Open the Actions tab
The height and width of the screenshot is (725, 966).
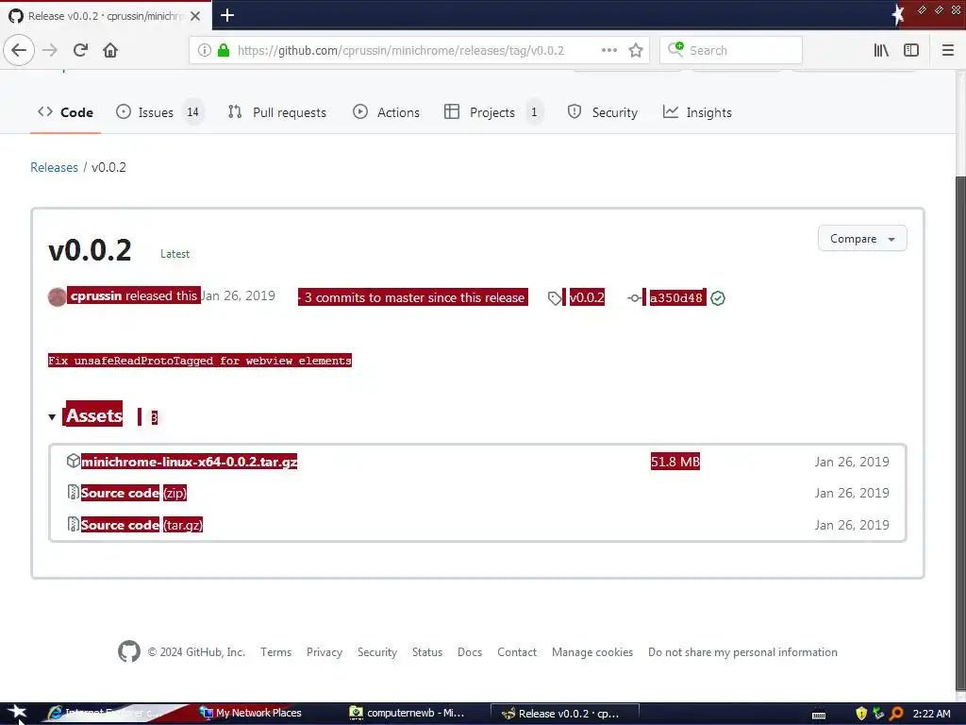pyautogui.click(x=386, y=112)
